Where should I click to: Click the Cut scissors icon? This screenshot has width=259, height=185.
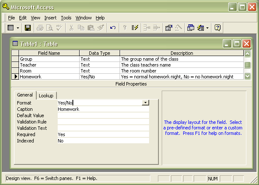click(x=71, y=28)
